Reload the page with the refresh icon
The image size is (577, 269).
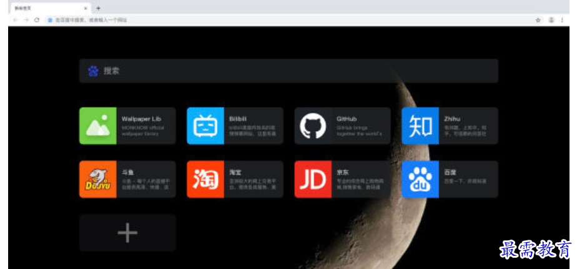pos(37,20)
